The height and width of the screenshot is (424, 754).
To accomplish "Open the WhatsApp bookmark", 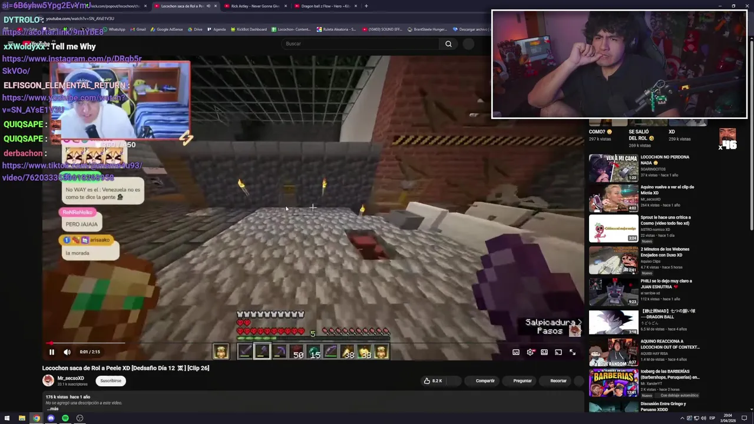I will pyautogui.click(x=113, y=29).
